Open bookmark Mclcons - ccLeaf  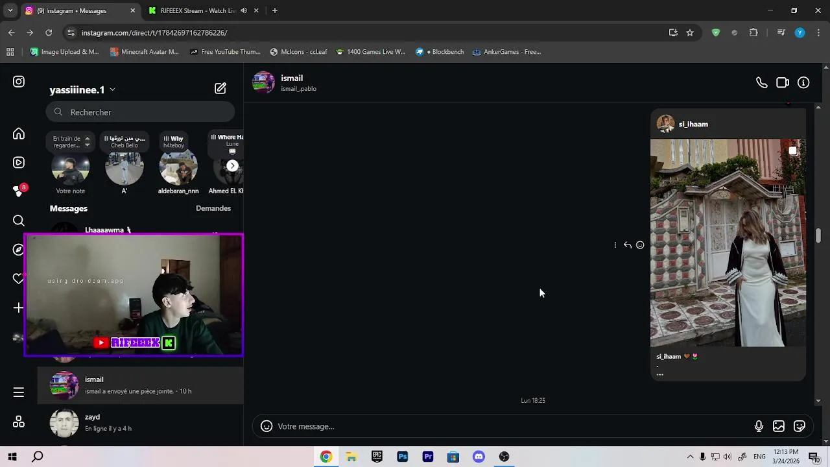(x=298, y=52)
